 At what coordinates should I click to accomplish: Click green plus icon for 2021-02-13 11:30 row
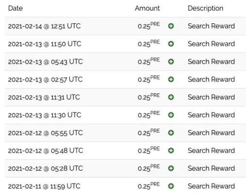click(x=171, y=115)
